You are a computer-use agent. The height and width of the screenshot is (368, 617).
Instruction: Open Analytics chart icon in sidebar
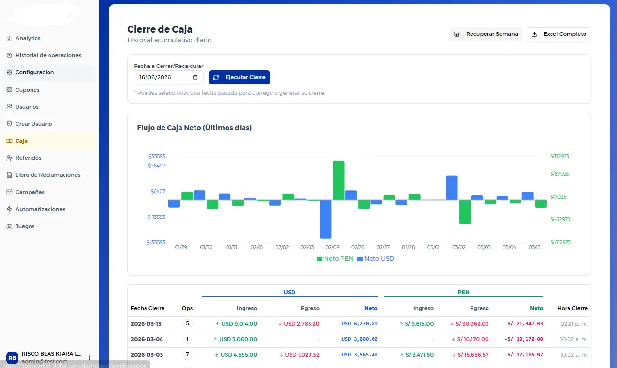(9, 38)
